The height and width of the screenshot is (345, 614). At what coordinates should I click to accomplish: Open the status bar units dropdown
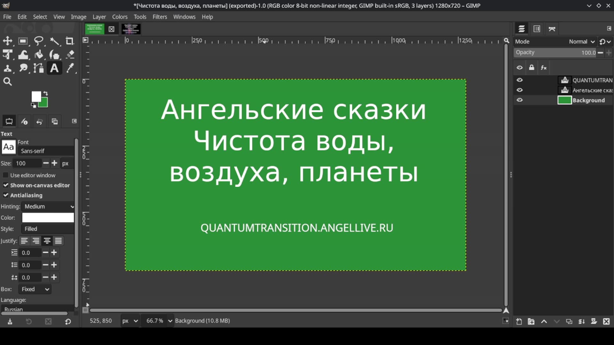point(130,321)
